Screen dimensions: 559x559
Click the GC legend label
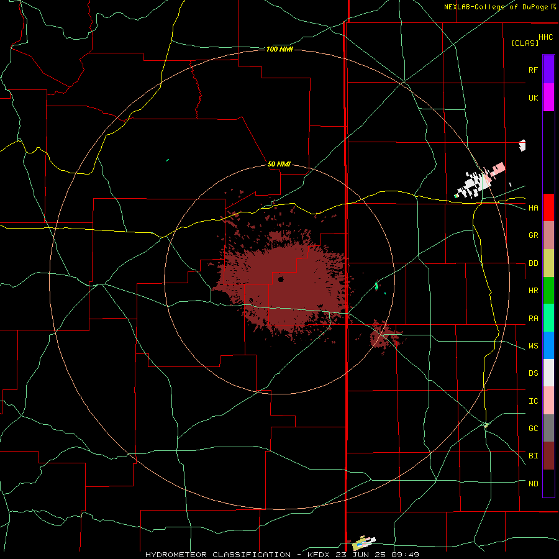click(x=533, y=429)
